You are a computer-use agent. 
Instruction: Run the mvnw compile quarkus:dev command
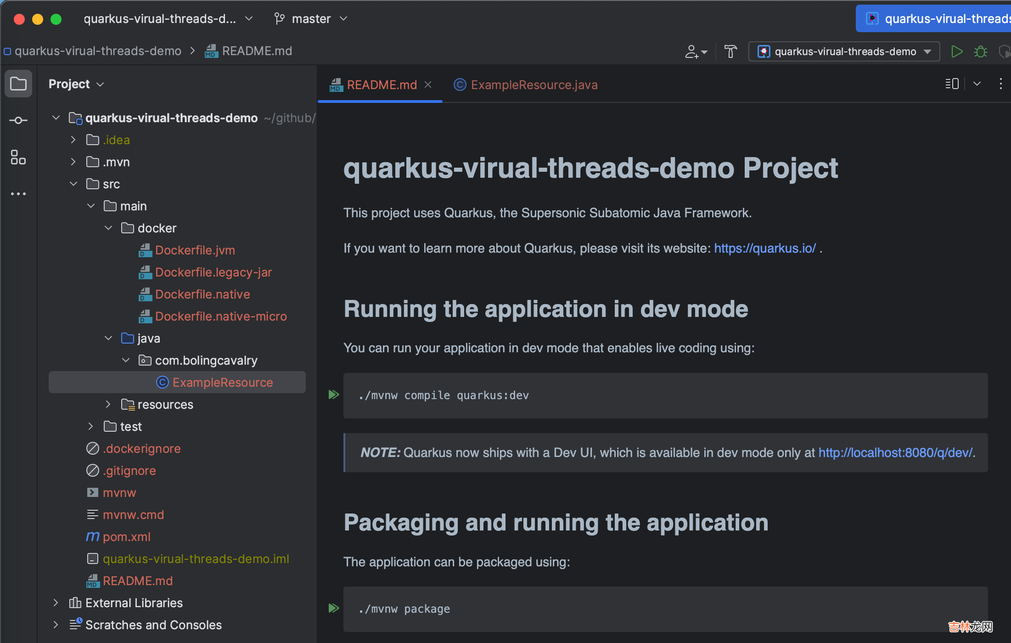click(x=334, y=395)
